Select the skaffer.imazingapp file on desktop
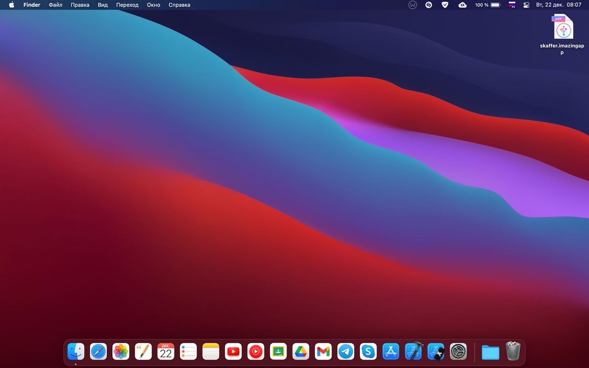This screenshot has width=589, height=368. pyautogui.click(x=562, y=35)
